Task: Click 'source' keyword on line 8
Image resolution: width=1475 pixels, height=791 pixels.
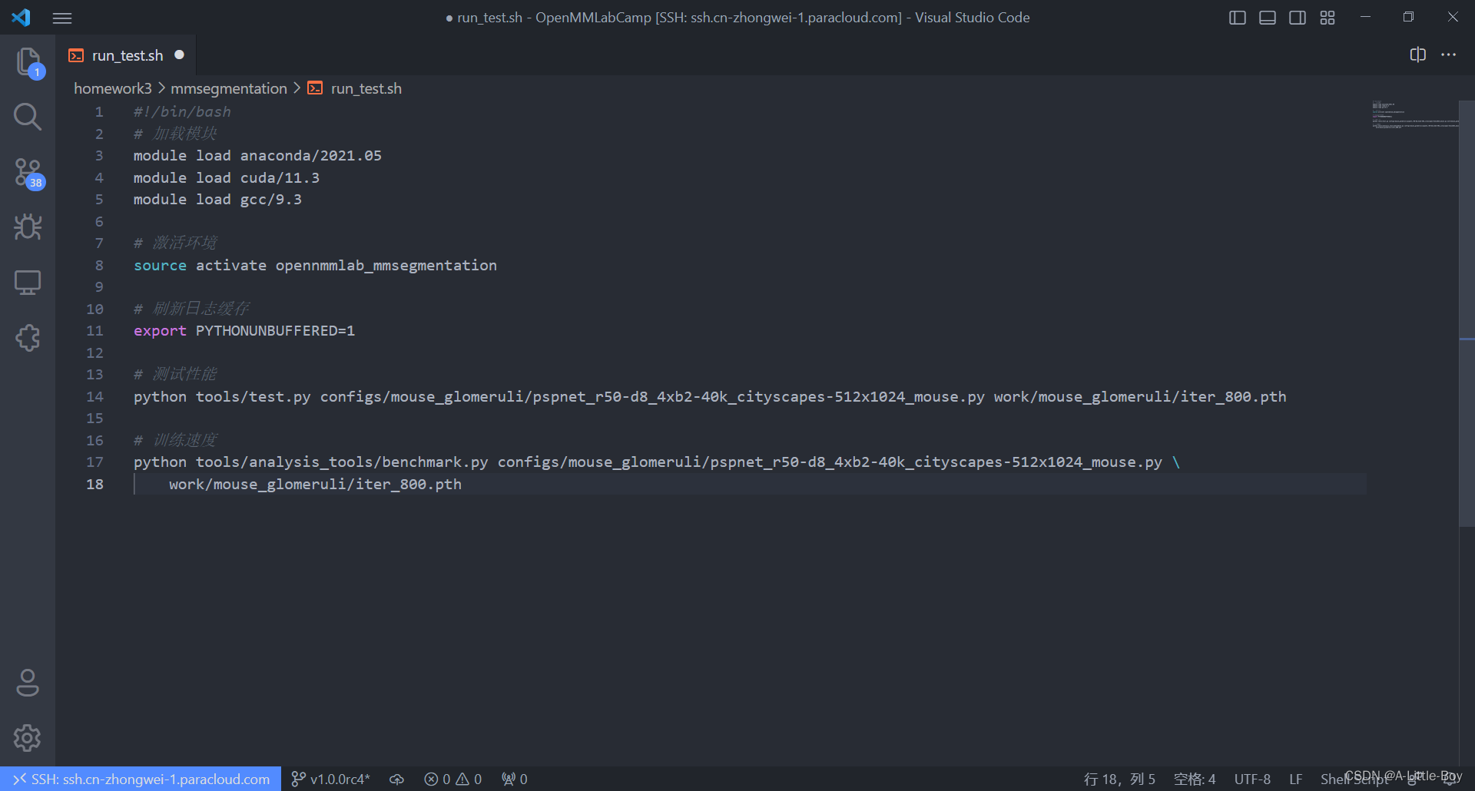Action: tap(160, 265)
